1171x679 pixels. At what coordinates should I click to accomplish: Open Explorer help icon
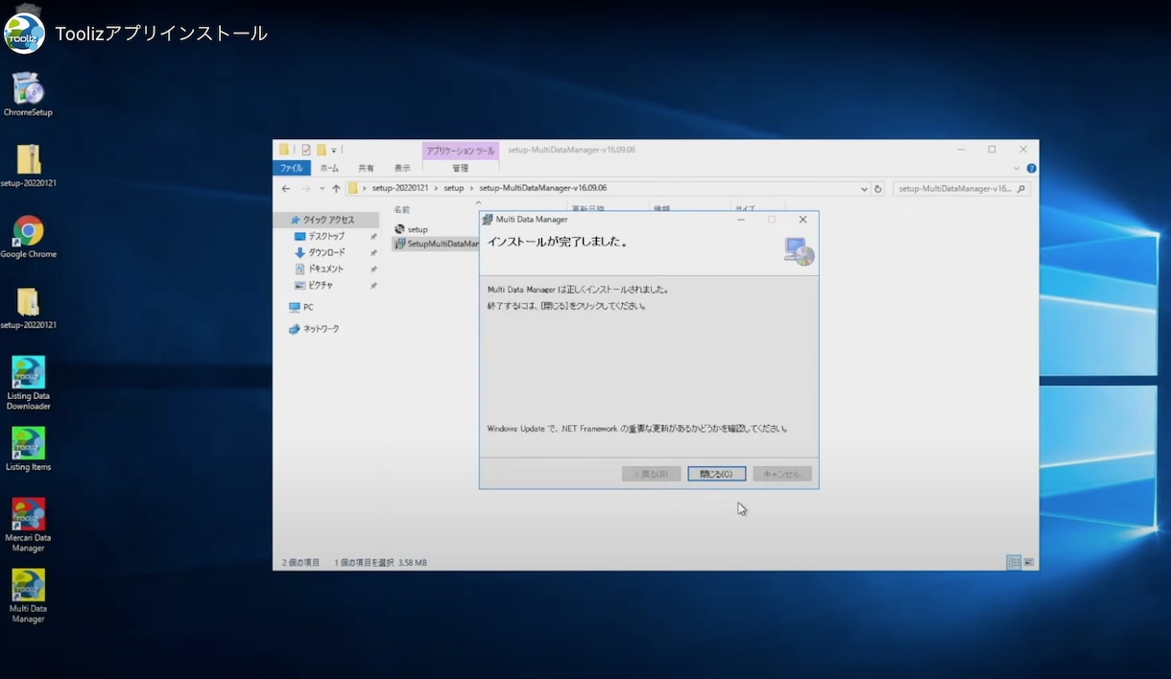(1032, 168)
